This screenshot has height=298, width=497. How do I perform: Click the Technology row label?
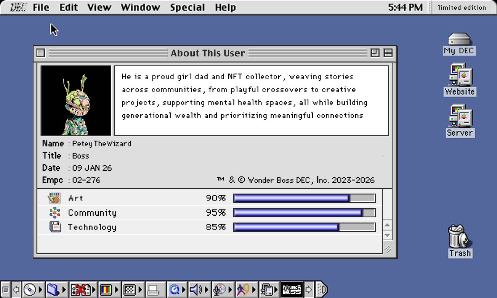click(x=92, y=228)
